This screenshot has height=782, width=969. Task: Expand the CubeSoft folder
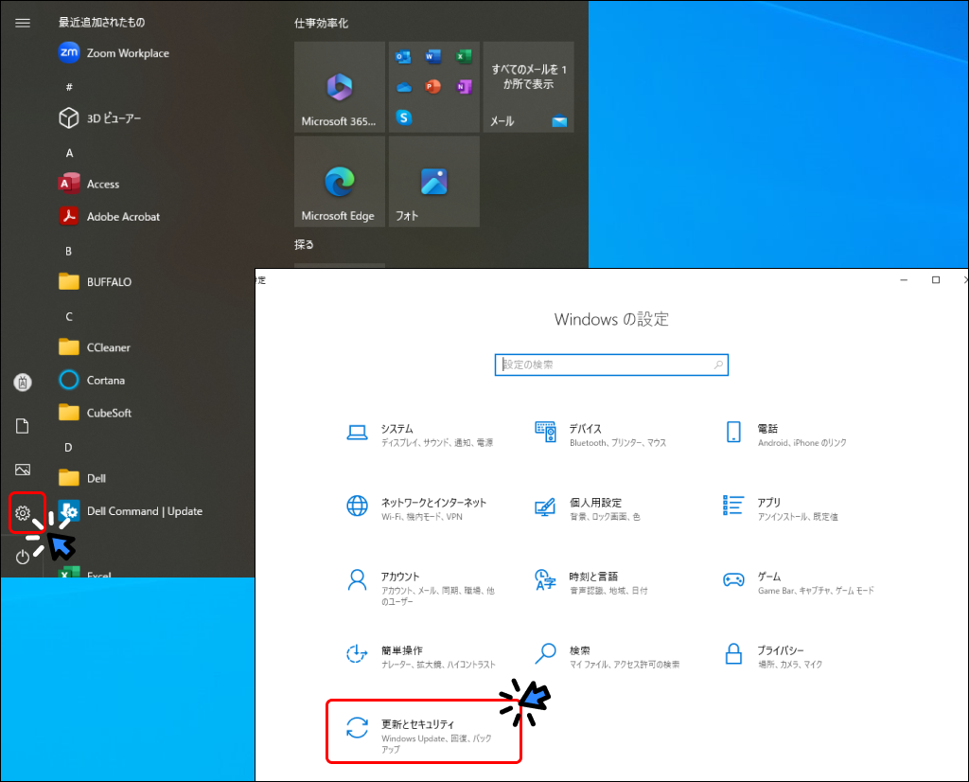(96, 413)
